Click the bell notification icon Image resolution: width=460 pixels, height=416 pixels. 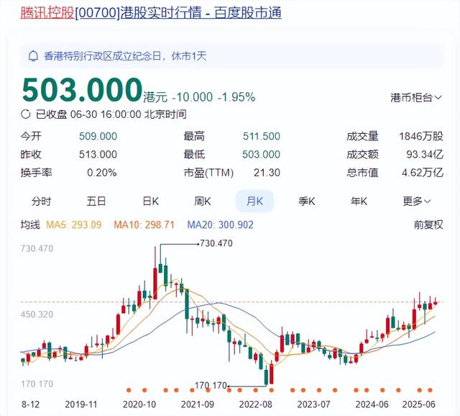tap(33, 56)
